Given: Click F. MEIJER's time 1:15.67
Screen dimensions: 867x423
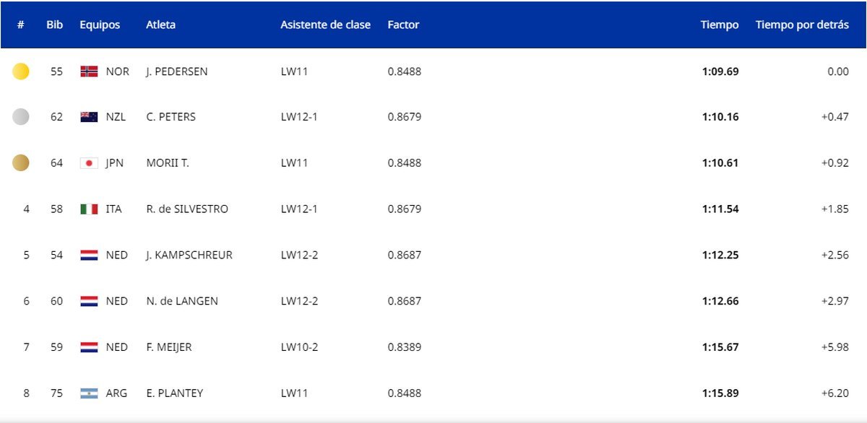Looking at the screenshot, I should [x=720, y=347].
